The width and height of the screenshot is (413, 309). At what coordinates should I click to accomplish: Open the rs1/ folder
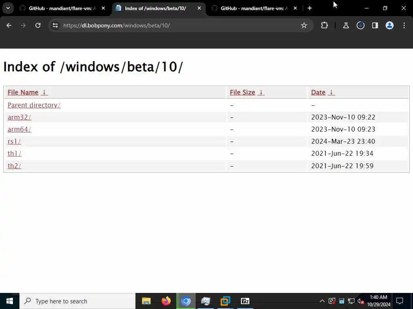(14, 141)
